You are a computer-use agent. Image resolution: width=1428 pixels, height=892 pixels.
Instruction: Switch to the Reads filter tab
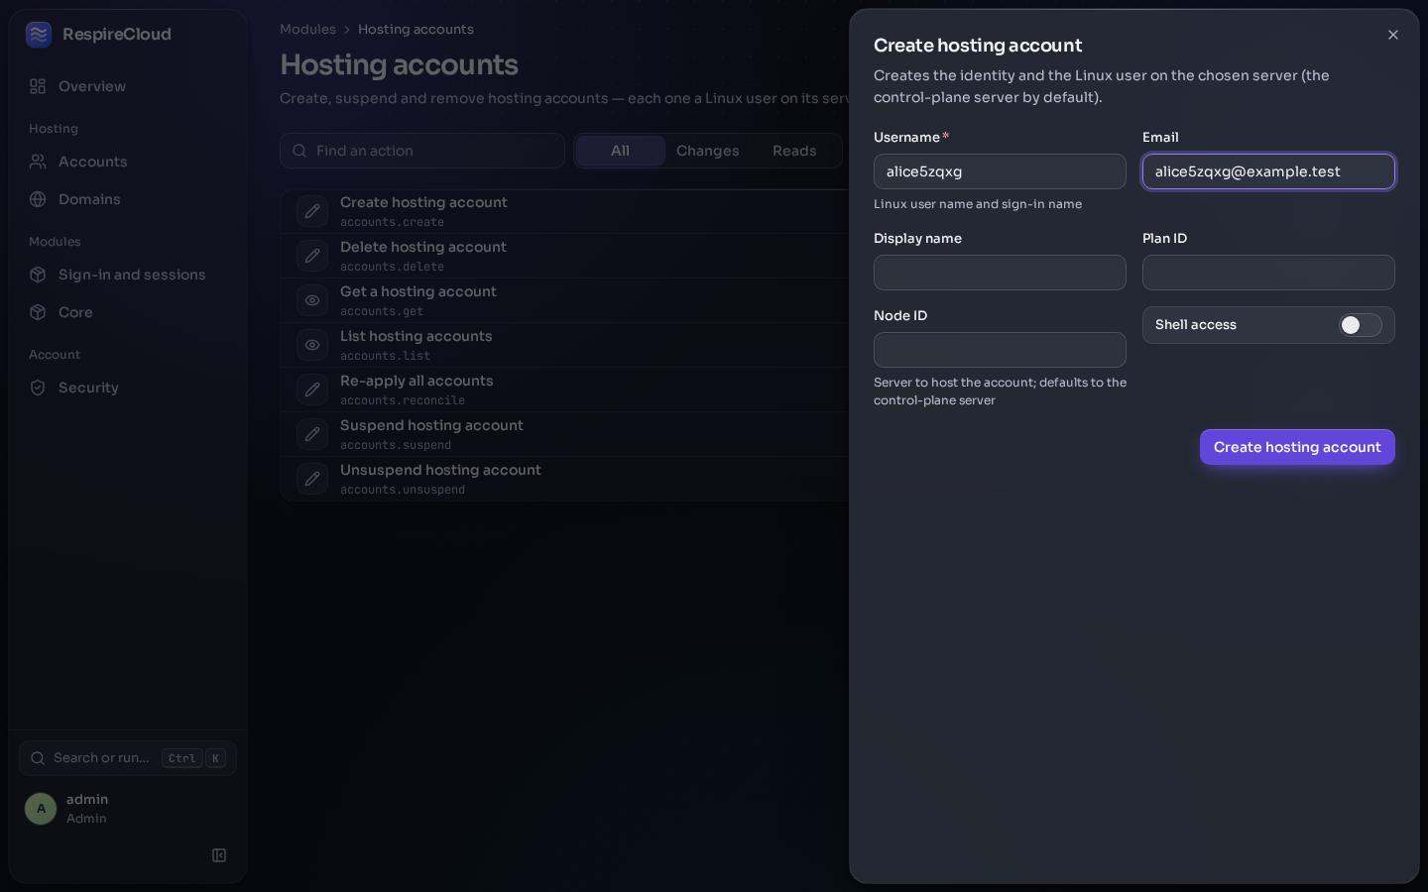pos(794,151)
